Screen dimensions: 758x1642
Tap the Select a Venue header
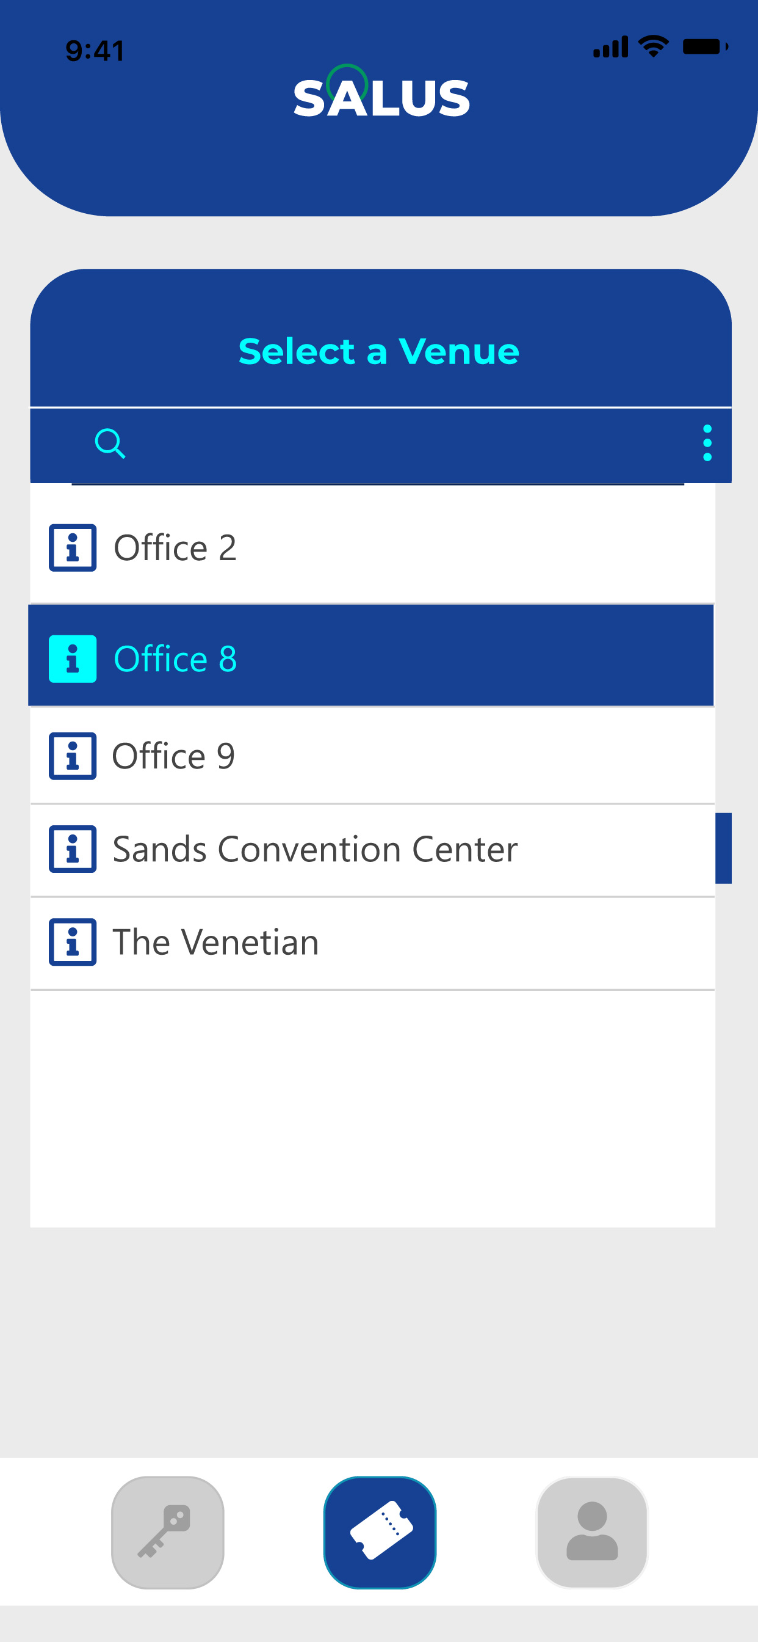379,351
